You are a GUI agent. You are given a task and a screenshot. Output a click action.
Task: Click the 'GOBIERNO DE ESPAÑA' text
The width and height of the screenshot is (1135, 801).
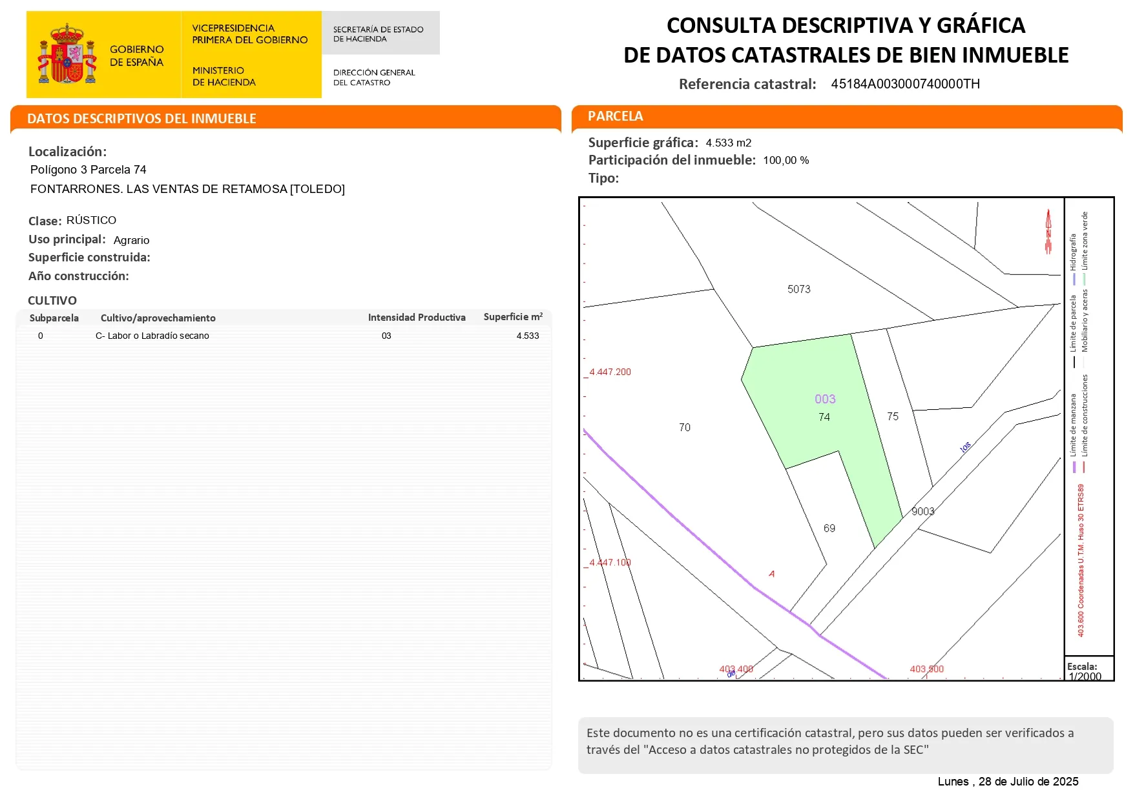[136, 56]
